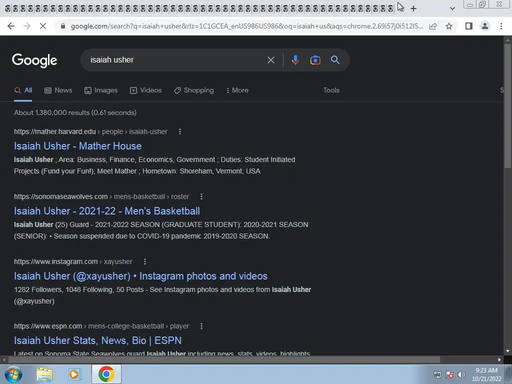
Task: Go to the Google logo homepage
Action: coord(34,60)
